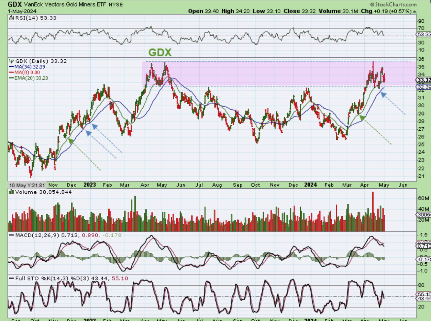The width and height of the screenshot is (431, 321).
Task: Click the MA(34) 32.39 legend text
Action: tap(29, 67)
